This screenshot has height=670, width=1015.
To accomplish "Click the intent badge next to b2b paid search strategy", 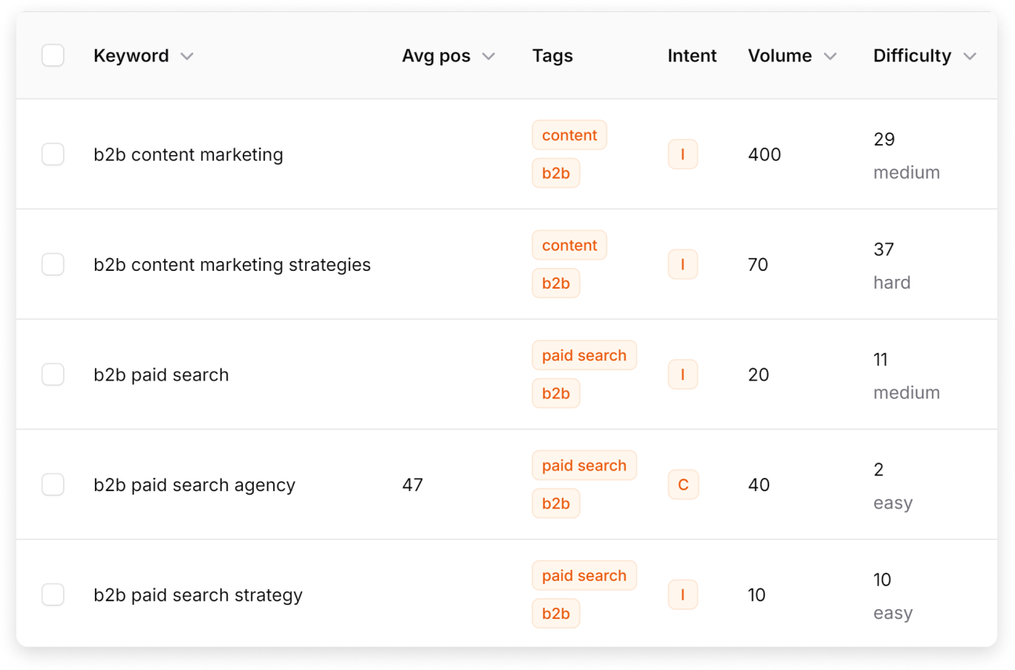I will (683, 594).
